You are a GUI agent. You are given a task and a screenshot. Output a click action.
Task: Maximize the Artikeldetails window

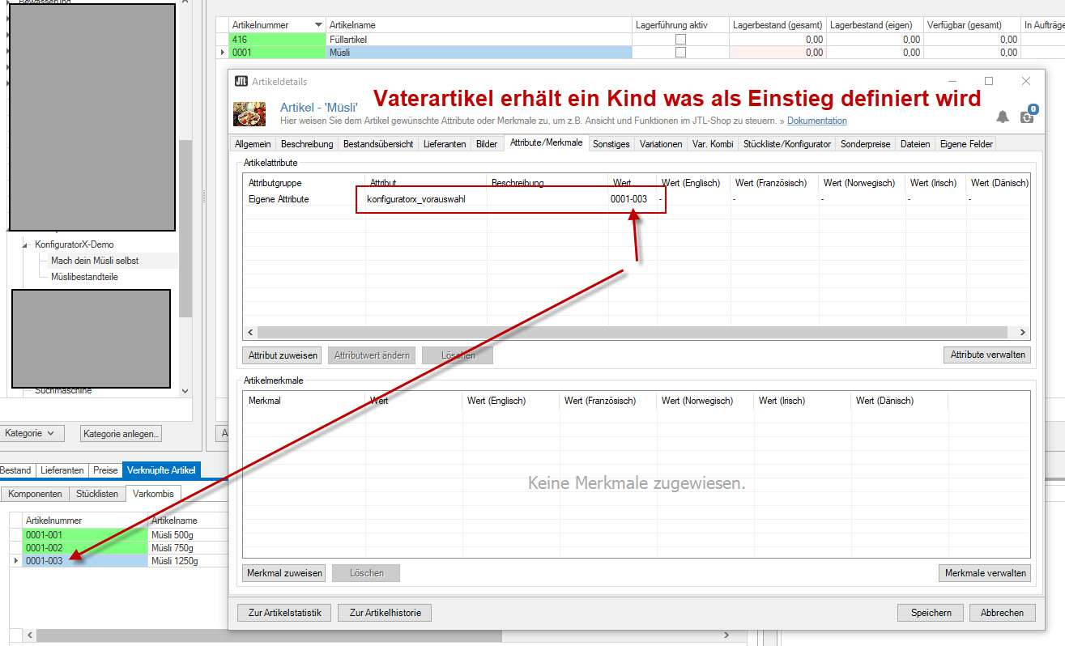click(989, 81)
